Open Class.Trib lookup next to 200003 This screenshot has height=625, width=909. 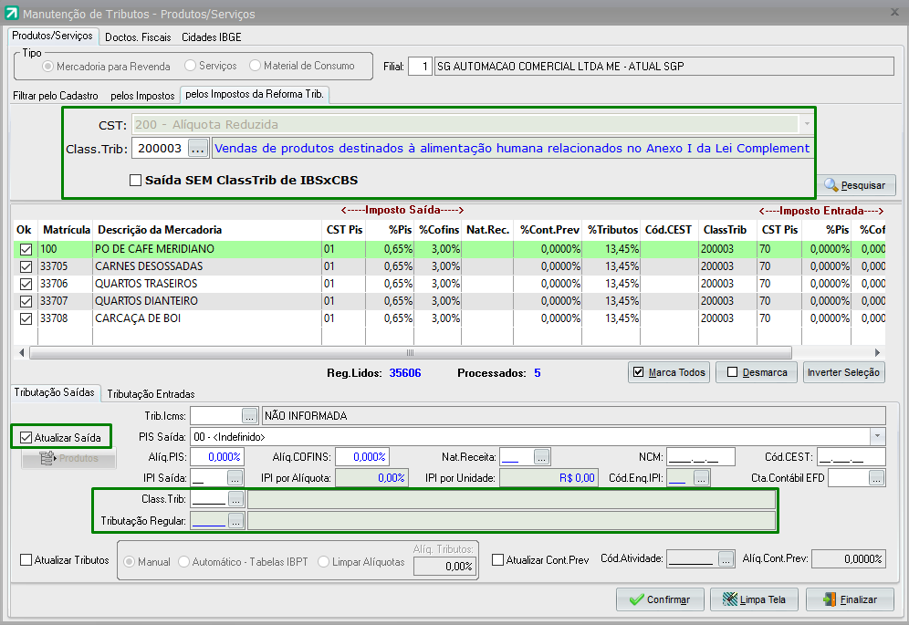coord(198,148)
